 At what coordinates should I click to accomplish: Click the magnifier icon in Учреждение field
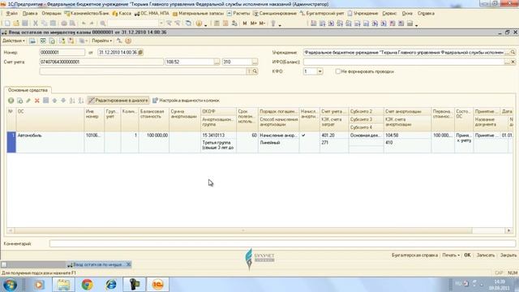(x=513, y=52)
